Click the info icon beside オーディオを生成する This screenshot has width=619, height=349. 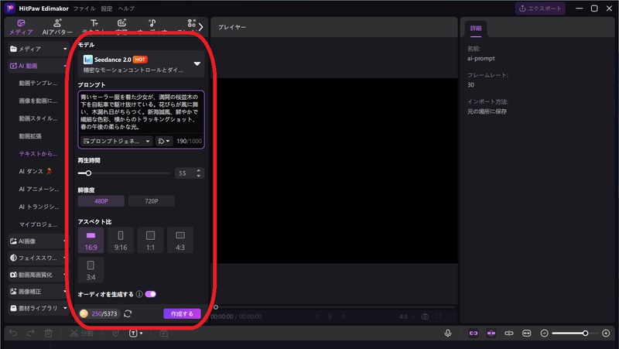click(x=139, y=294)
